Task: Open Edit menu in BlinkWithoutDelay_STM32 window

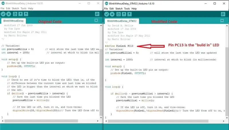Action: pyautogui.click(x=112, y=9)
